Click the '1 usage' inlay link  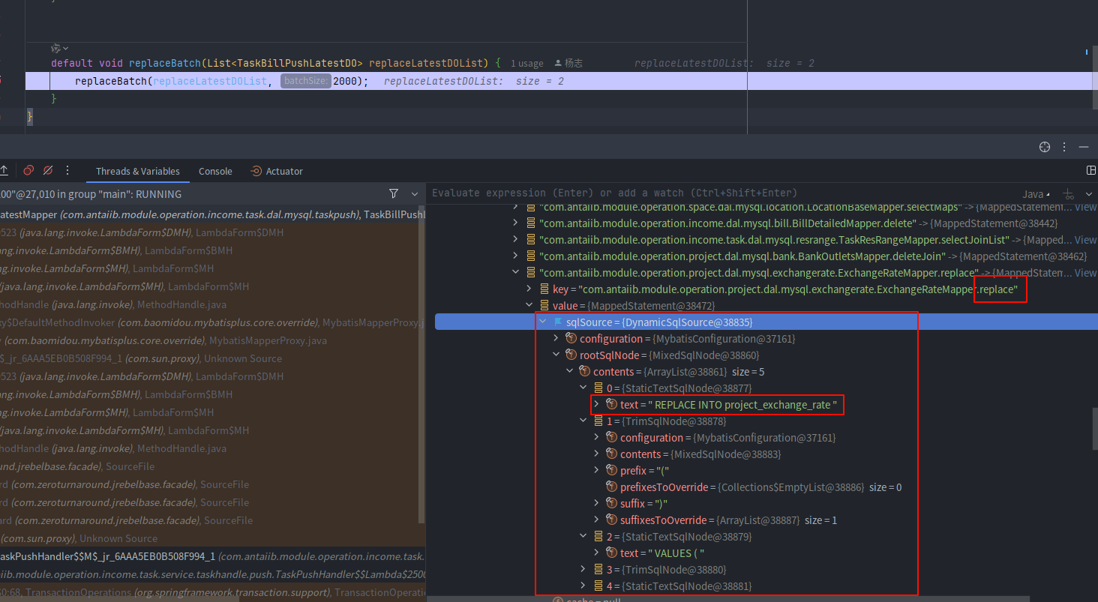527,64
